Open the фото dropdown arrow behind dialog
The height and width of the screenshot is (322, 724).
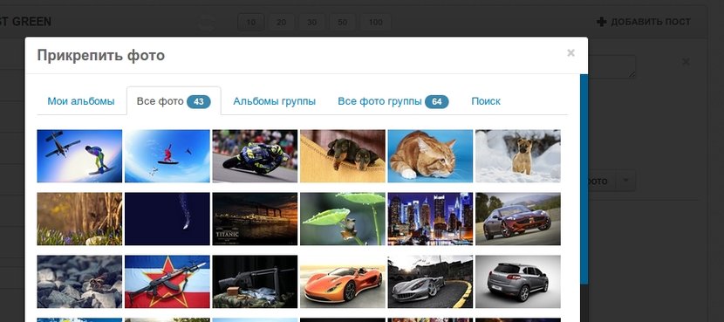click(x=625, y=181)
